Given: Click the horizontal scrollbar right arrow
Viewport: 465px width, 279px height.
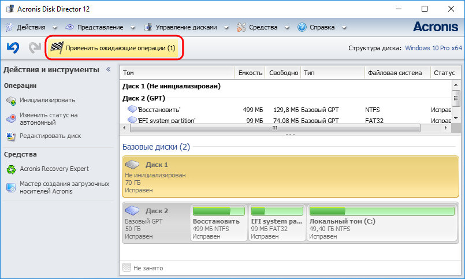Looking at the screenshot, I should click(x=445, y=128).
